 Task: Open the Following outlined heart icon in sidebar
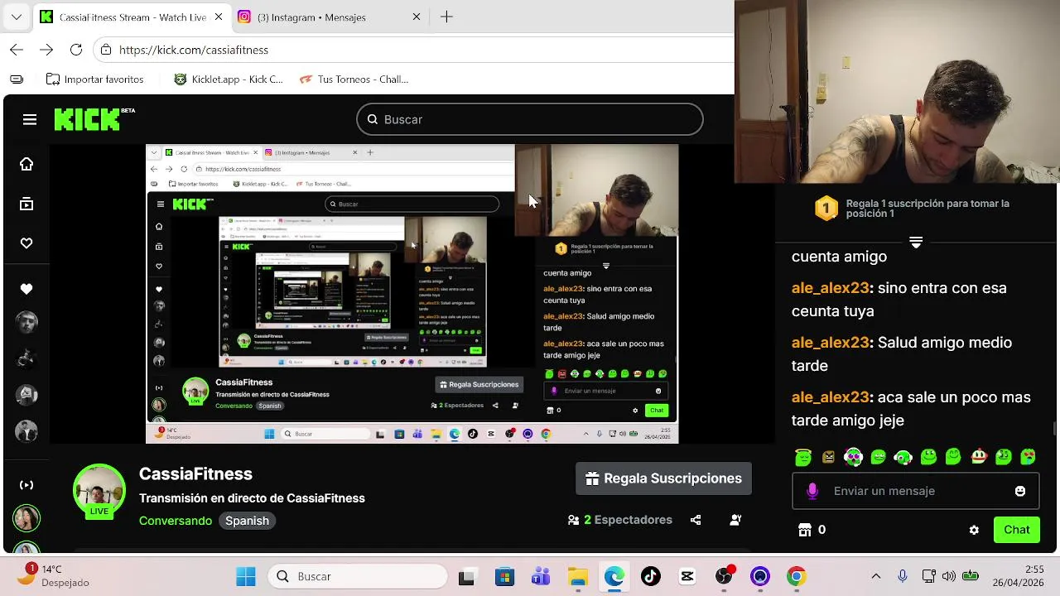pyautogui.click(x=26, y=243)
